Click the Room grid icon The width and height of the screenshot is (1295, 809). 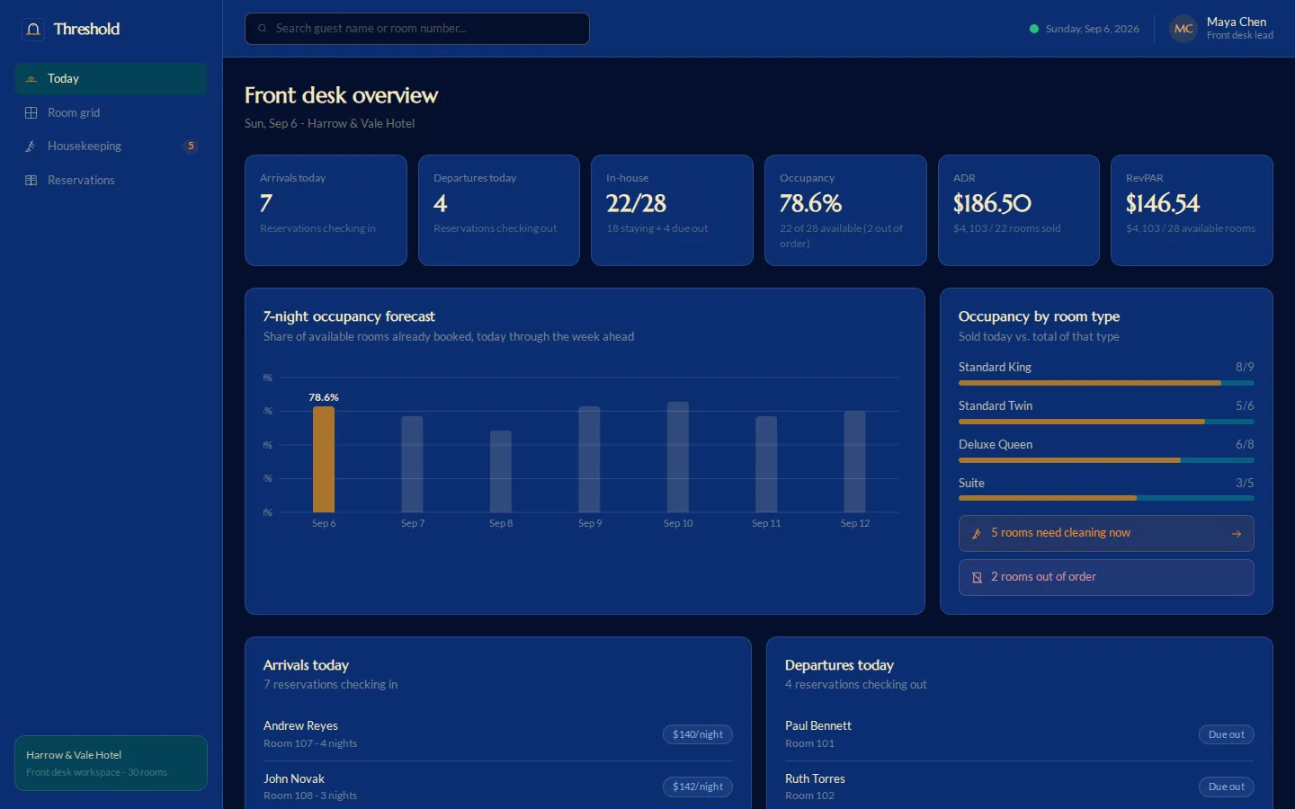click(x=31, y=113)
